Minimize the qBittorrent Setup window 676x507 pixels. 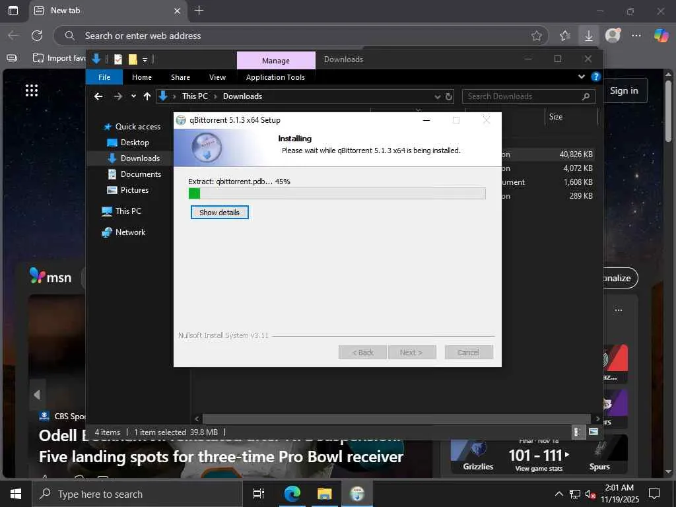(426, 120)
